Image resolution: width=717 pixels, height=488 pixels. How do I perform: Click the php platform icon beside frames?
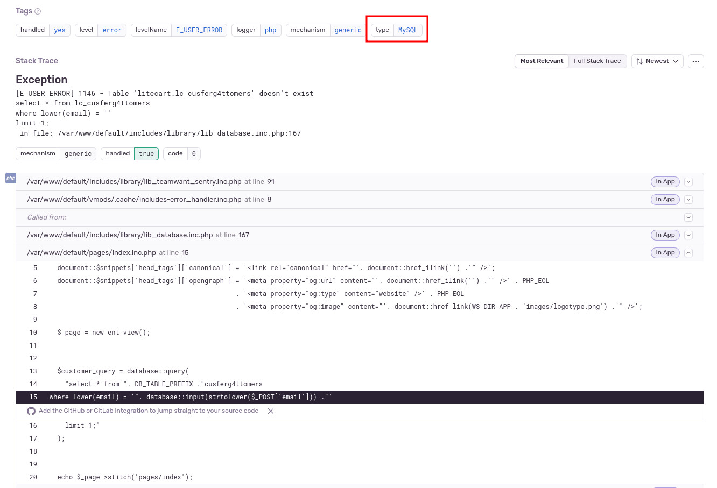pyautogui.click(x=11, y=178)
